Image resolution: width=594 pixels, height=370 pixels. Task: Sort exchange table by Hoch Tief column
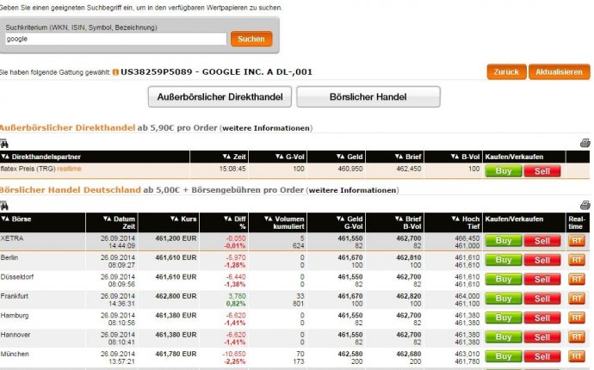click(x=465, y=223)
